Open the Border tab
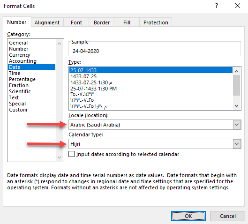This screenshot has height=224, width=248. tap(102, 22)
